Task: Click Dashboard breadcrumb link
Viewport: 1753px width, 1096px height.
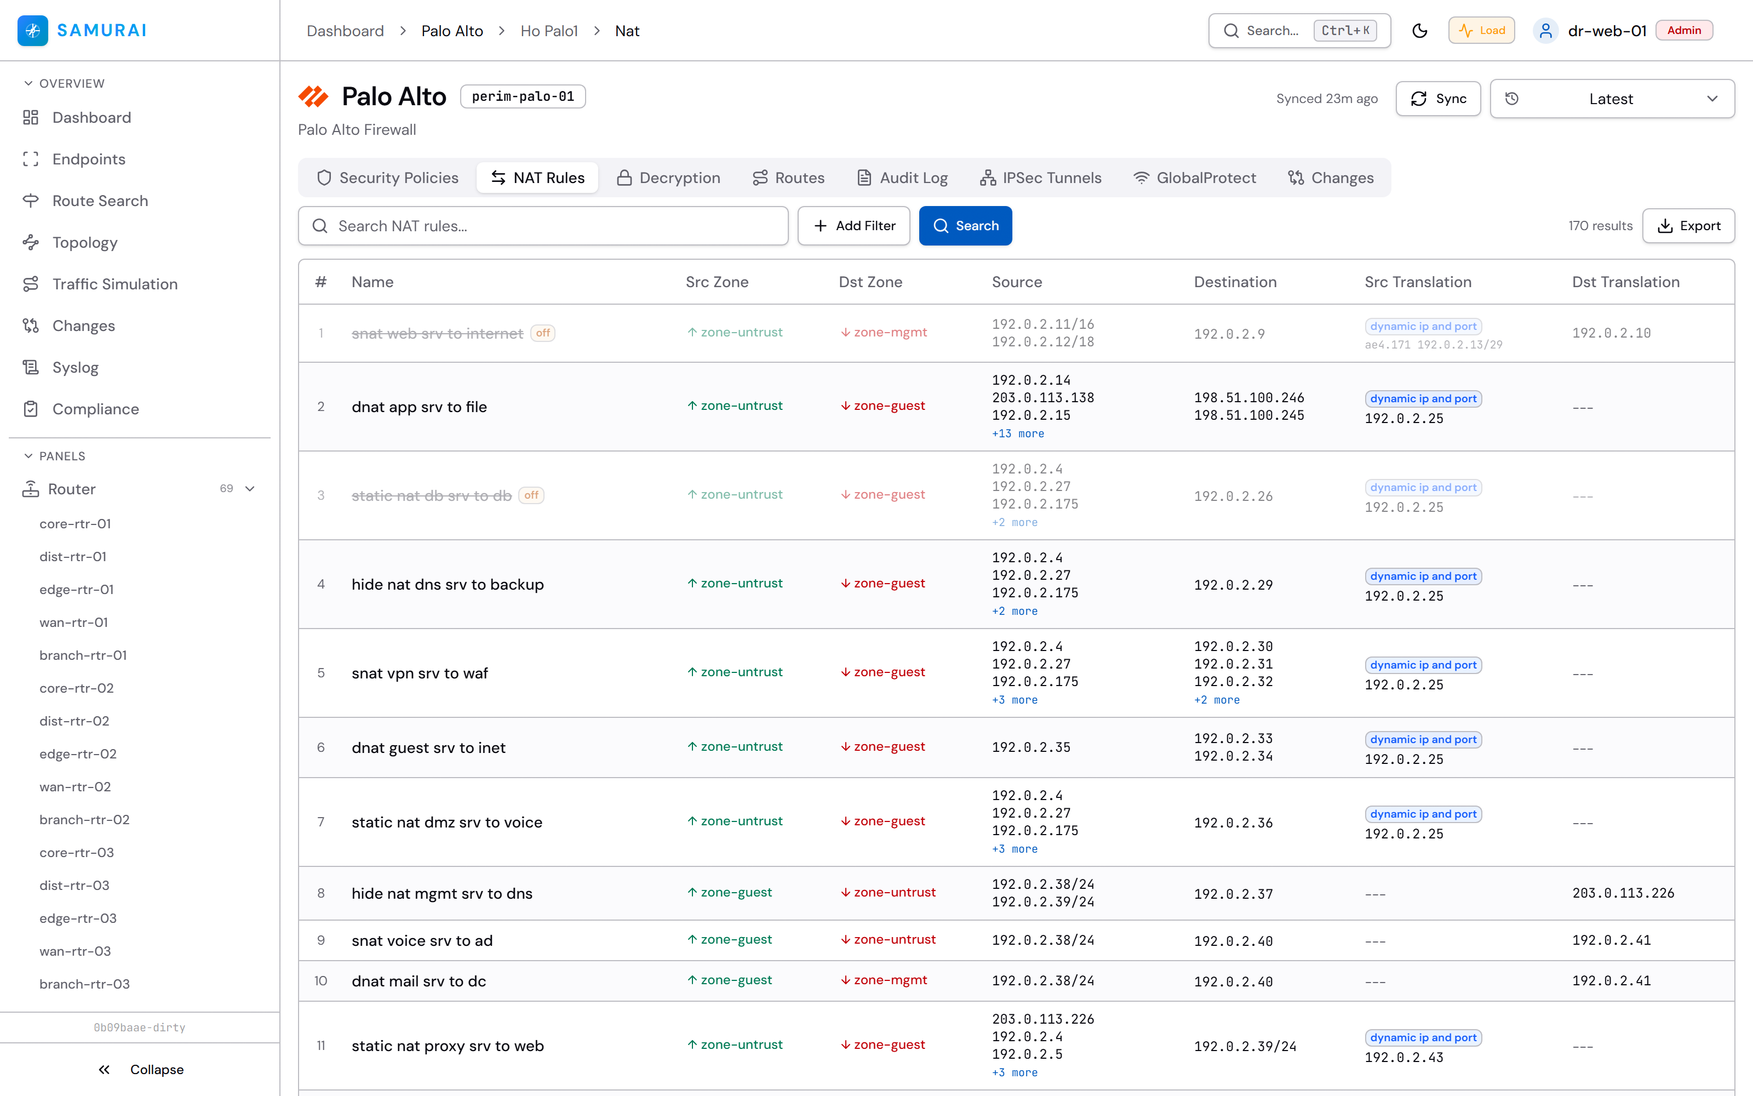Action: pyautogui.click(x=345, y=31)
